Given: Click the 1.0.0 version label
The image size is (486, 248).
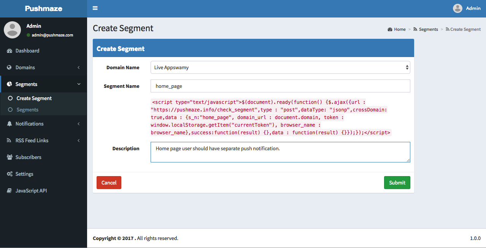Looking at the screenshot, I should pyautogui.click(x=475, y=238).
